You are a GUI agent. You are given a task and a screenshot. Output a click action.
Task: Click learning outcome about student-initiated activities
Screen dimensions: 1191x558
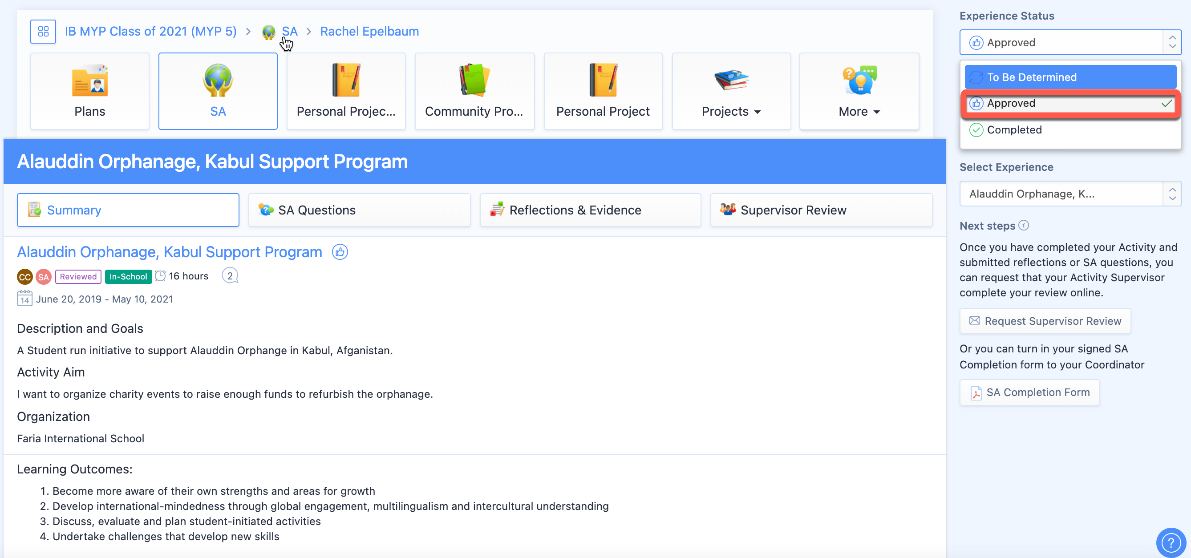(x=186, y=522)
